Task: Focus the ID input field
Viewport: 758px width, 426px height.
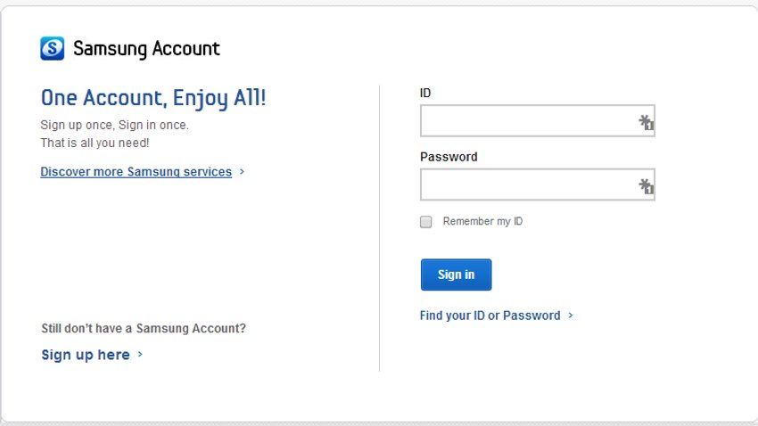Action: pyautogui.click(x=538, y=120)
